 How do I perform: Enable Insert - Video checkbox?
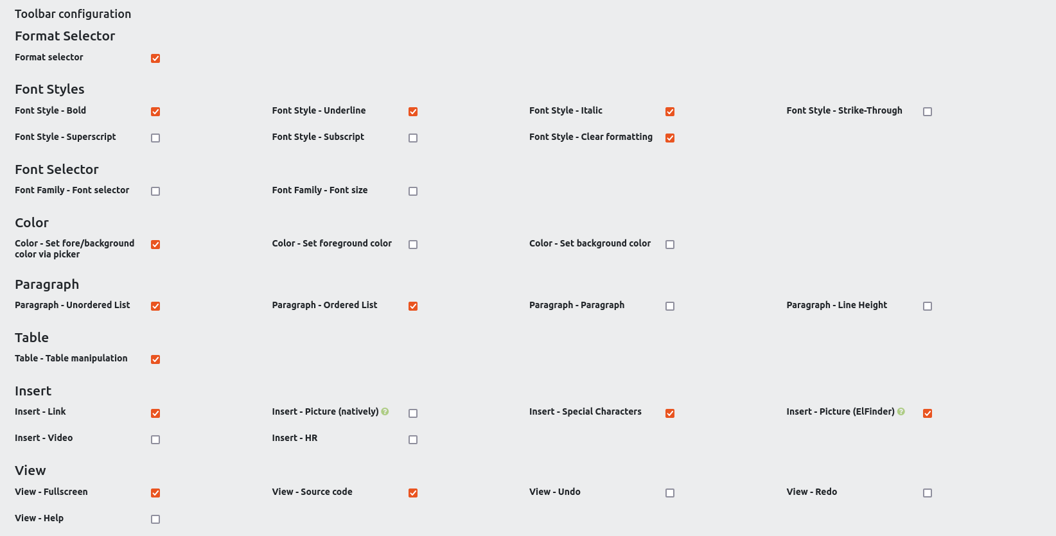coord(155,440)
